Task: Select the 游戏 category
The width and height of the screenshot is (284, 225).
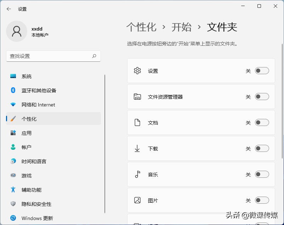Action: [x=53, y=175]
